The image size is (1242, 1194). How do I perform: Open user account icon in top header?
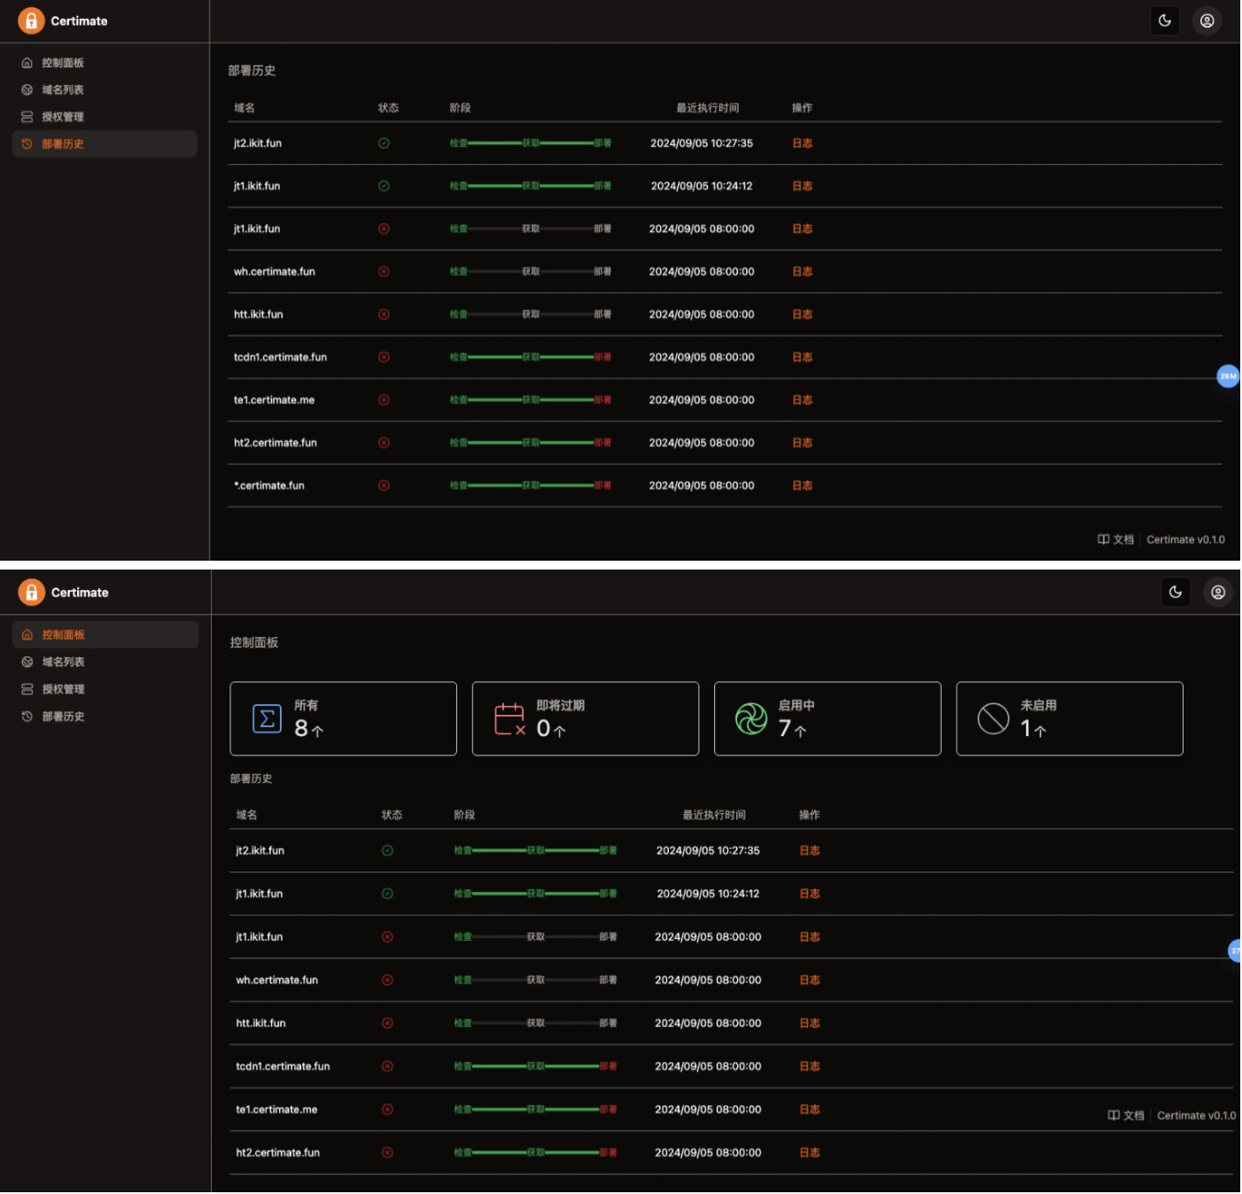click(1207, 20)
